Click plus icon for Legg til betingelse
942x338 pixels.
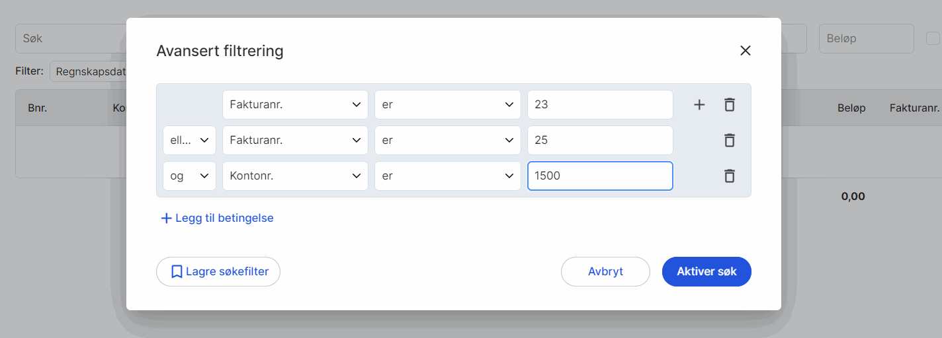(167, 218)
